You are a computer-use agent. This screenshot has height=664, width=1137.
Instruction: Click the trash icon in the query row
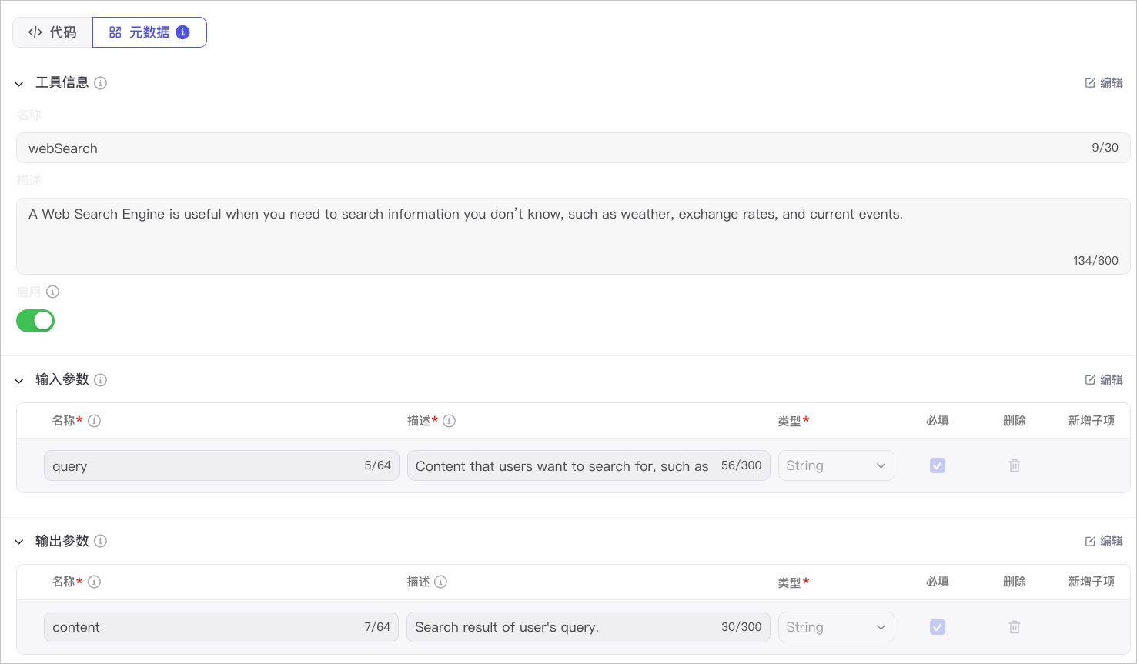(1015, 465)
